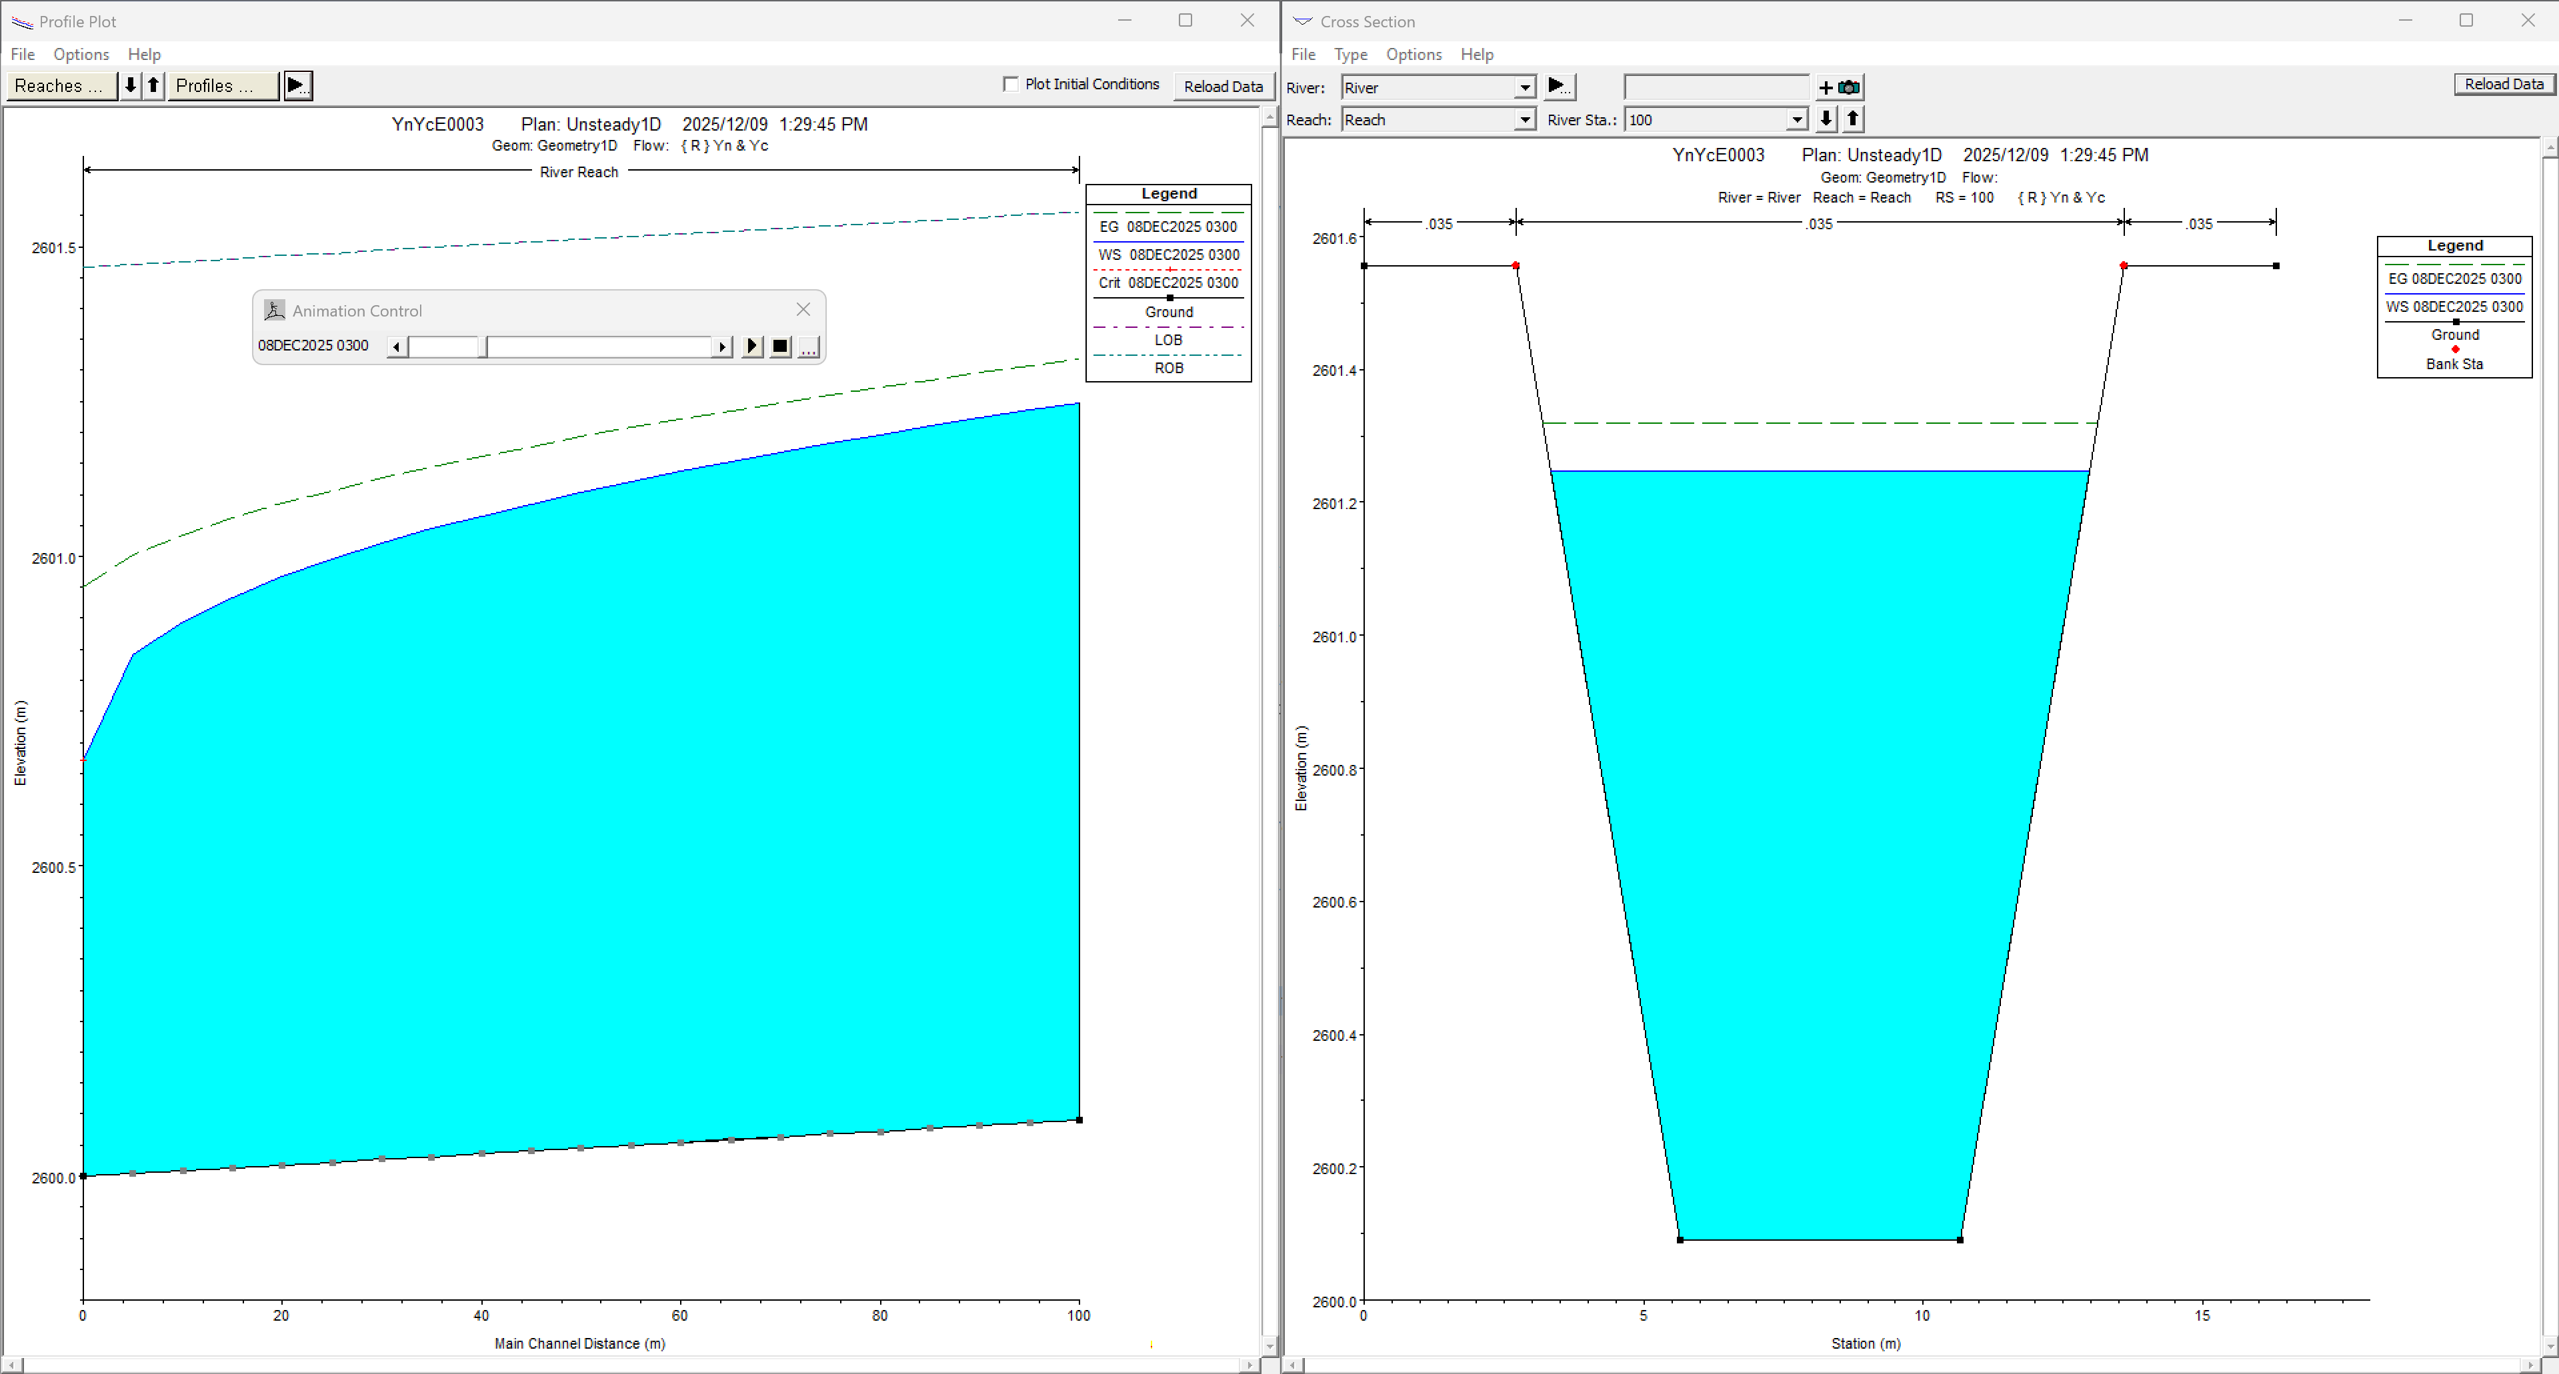Reload Data in Cross Section window
Image resolution: width=2559 pixels, height=1374 pixels.
tap(2504, 85)
